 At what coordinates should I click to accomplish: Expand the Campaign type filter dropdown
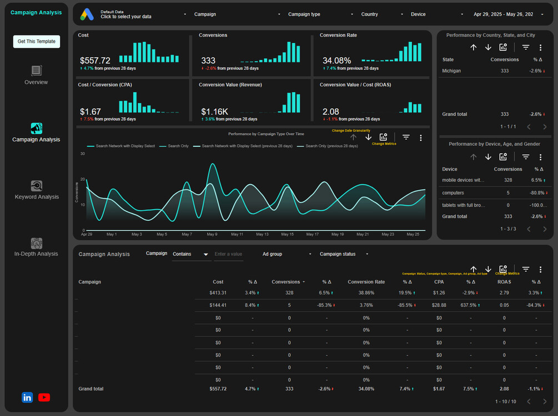point(320,14)
